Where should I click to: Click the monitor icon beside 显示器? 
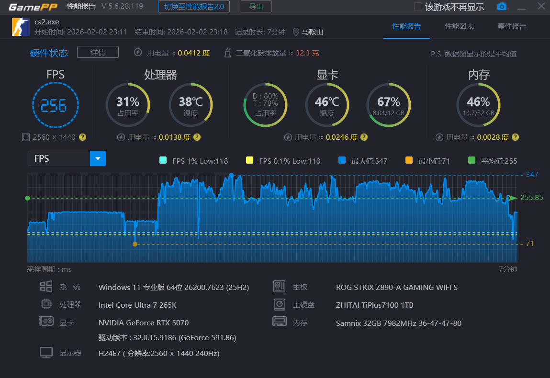46,353
